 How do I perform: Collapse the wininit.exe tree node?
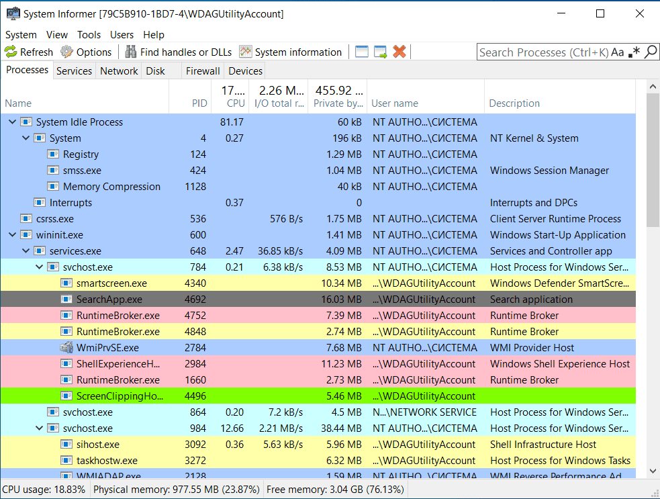[x=13, y=234]
